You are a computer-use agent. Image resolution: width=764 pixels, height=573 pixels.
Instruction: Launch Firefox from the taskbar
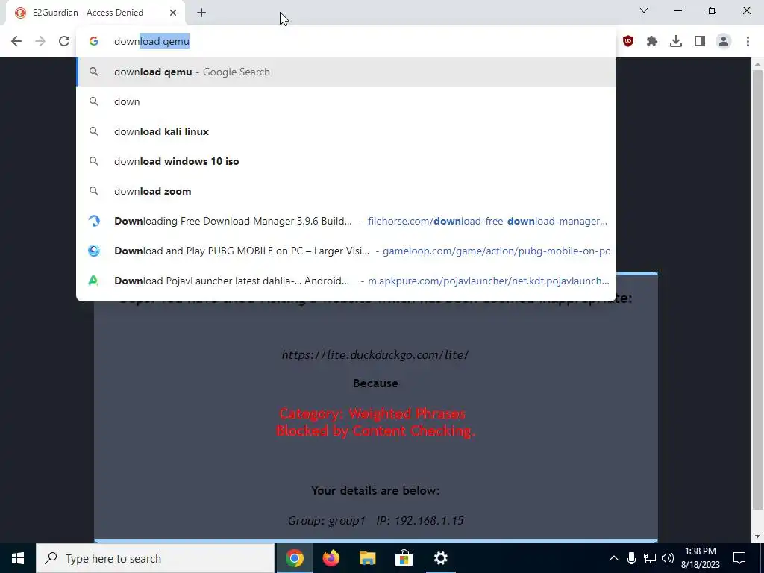click(331, 558)
